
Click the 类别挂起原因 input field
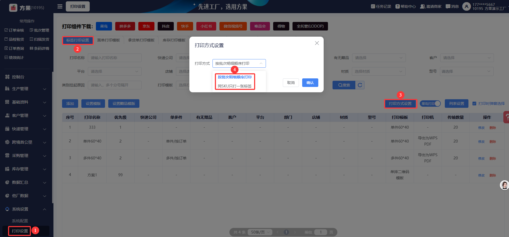click(x=115, y=85)
